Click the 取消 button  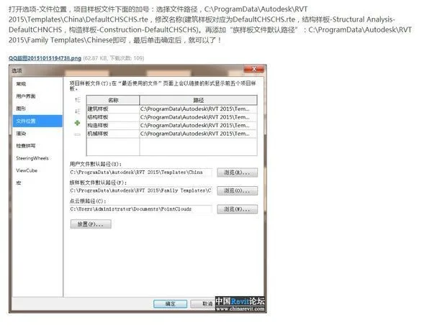pyautogui.click(x=204, y=304)
